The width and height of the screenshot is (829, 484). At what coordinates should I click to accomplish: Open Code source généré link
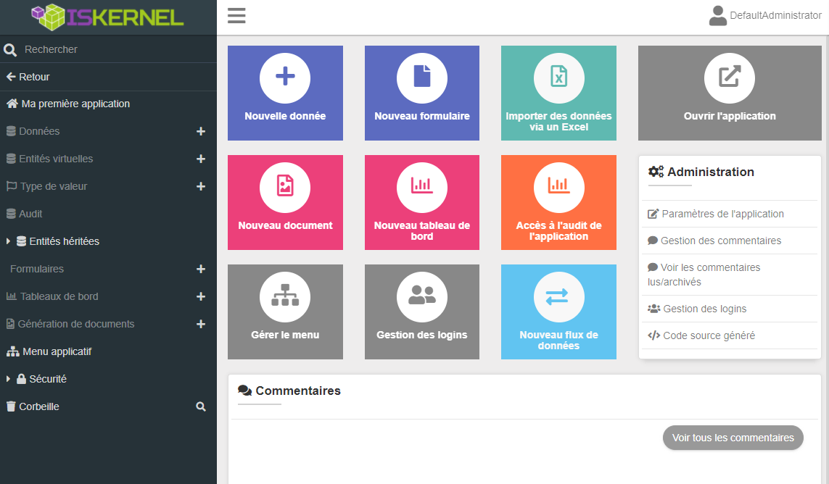point(709,335)
